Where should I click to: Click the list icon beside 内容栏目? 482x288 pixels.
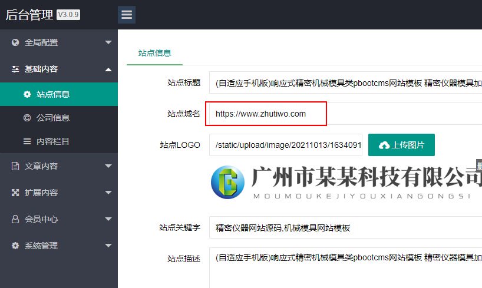coord(27,141)
